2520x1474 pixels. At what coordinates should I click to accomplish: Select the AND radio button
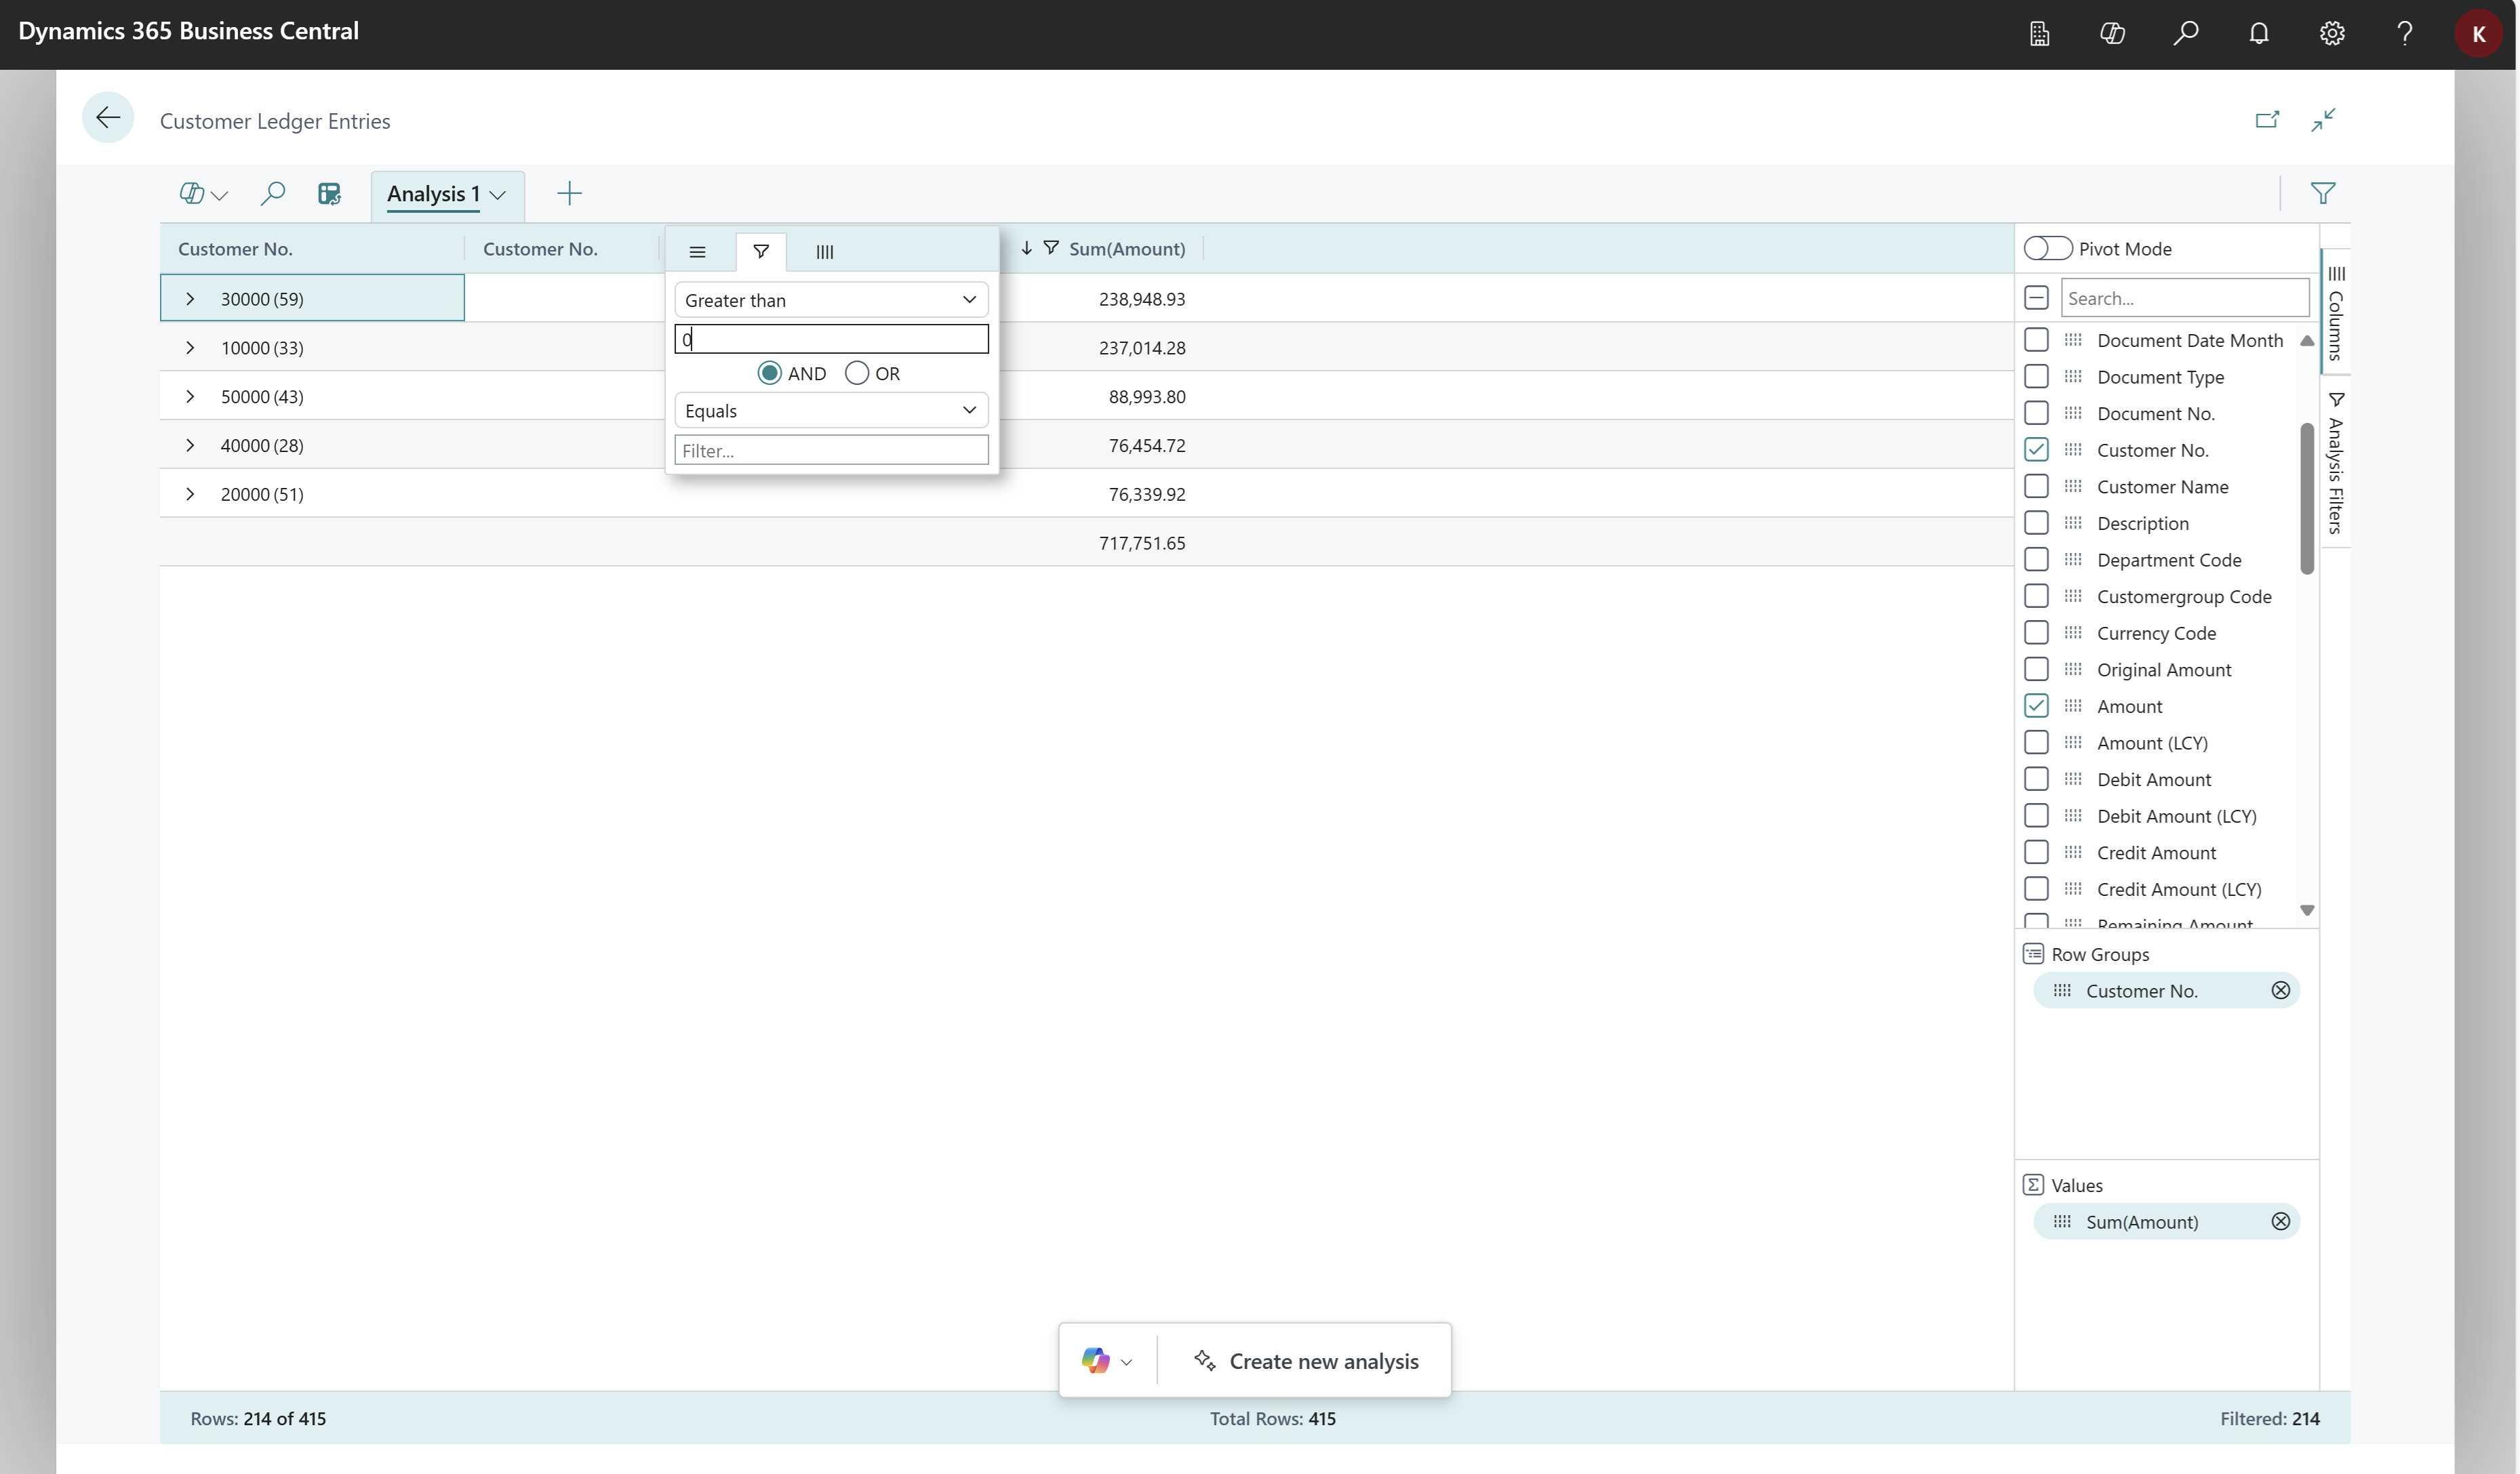tap(769, 372)
